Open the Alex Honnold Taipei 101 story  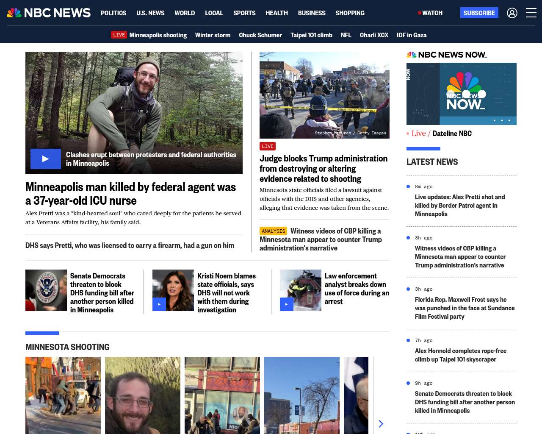point(460,355)
